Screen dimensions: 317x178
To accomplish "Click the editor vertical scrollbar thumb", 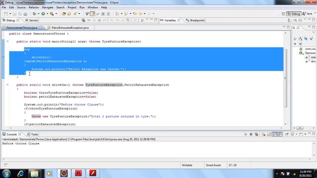I will click(x=285, y=78).
